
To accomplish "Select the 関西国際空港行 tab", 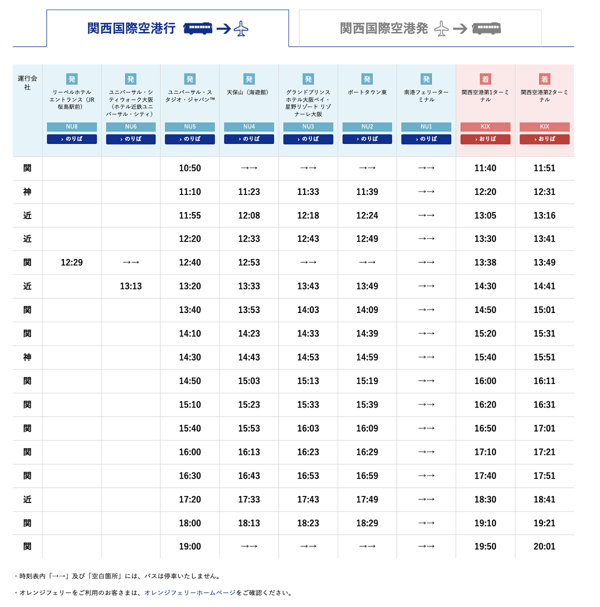I will tap(167, 28).
